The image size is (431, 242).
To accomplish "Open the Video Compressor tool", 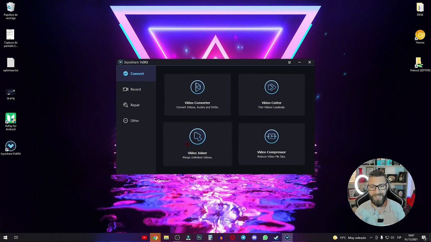I will pos(271,144).
